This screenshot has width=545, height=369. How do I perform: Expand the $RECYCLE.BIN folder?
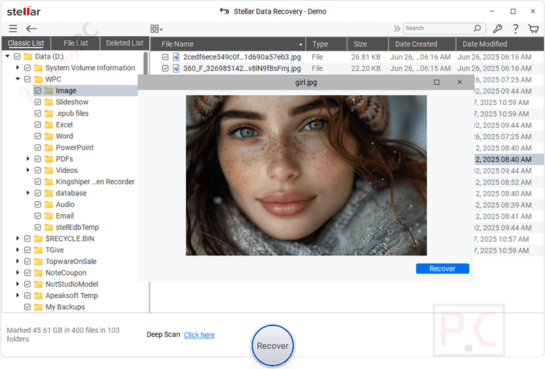pyautogui.click(x=18, y=238)
